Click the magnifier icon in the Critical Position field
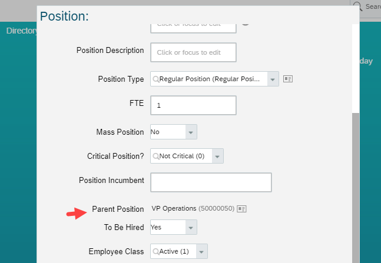Viewport: 381px width, 263px height. point(155,156)
